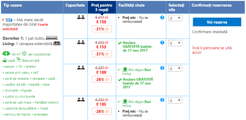The width and height of the screenshot is (246, 120).
Task: Click the 'Facilități cheie' column header
Action: [130, 5]
